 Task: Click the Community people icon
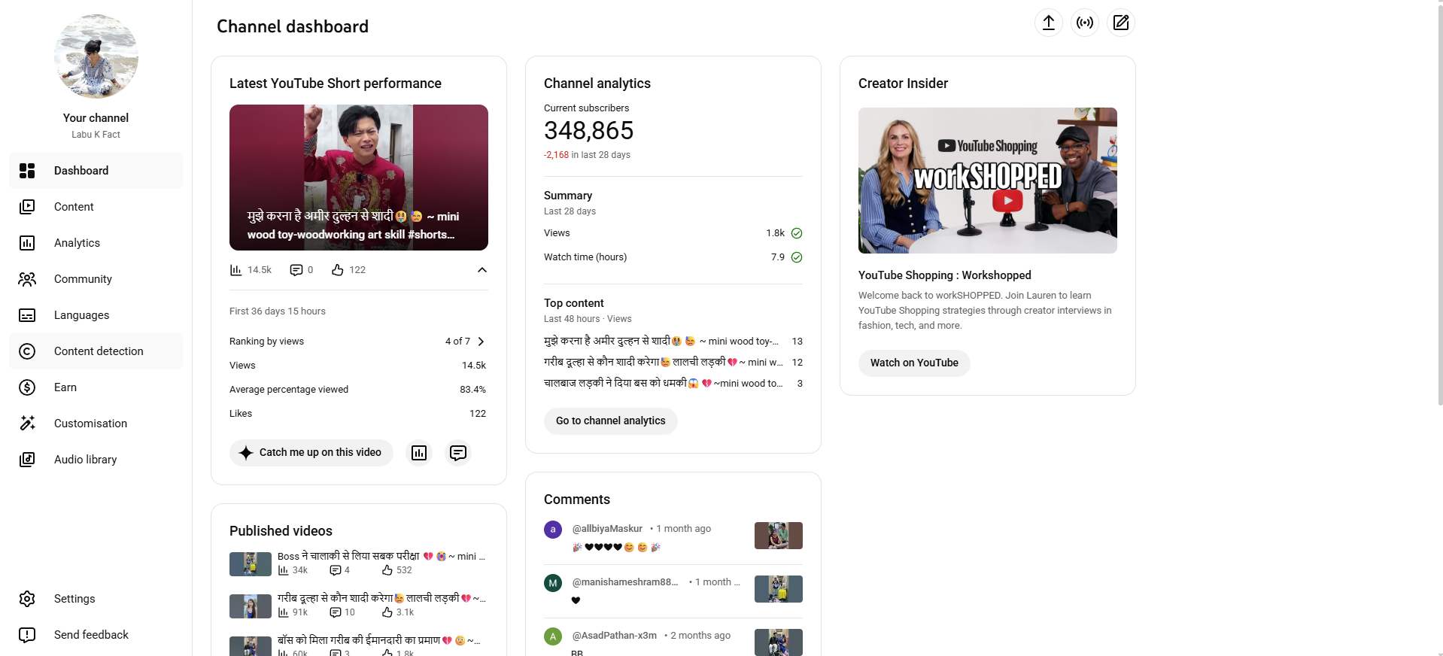click(x=27, y=279)
